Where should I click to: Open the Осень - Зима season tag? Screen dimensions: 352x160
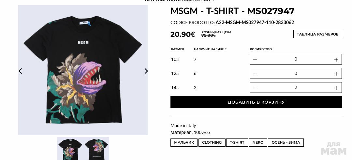286,142
